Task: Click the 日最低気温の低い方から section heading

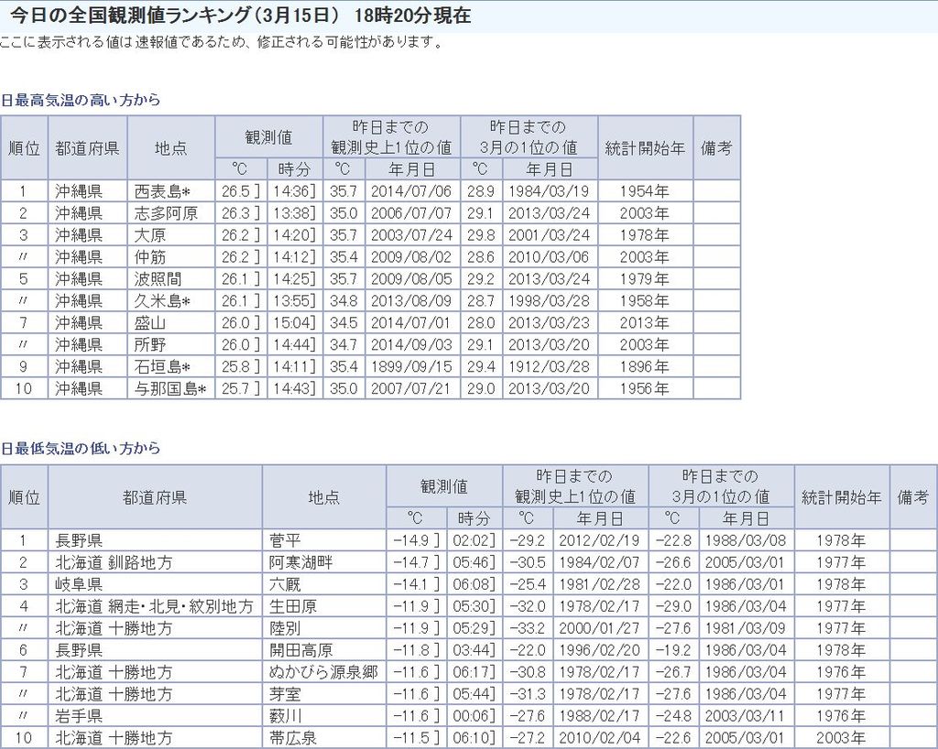Action: coord(81,449)
